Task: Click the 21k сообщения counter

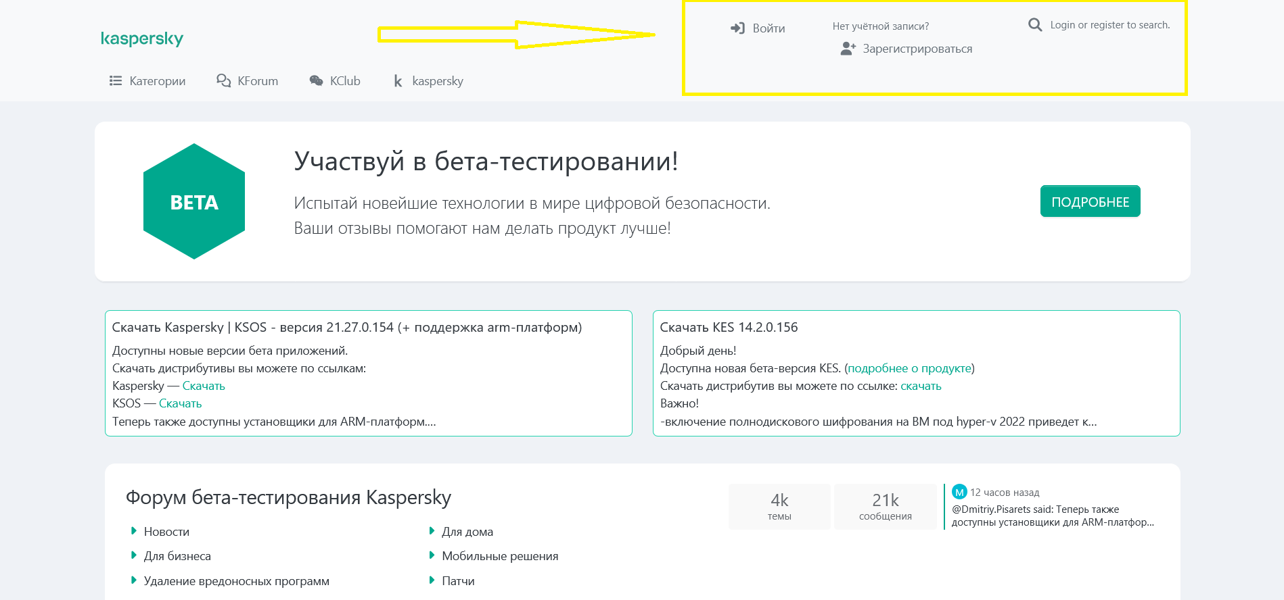Action: (886, 507)
